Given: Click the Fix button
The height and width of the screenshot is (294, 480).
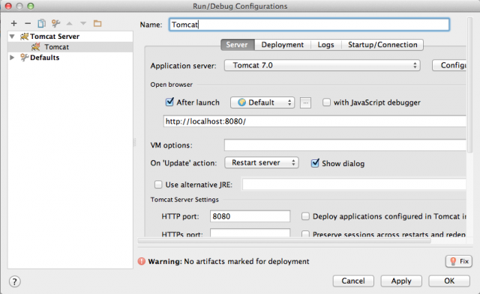Looking at the screenshot, I should (459, 261).
